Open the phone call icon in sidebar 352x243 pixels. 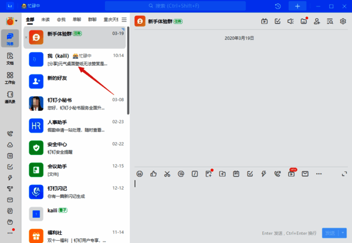pos(10,134)
